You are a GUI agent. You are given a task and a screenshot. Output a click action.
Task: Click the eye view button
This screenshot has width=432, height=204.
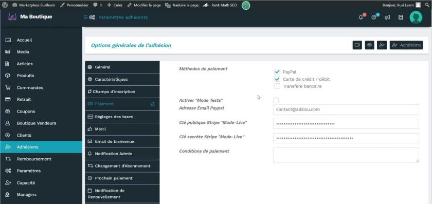pyautogui.click(x=369, y=45)
